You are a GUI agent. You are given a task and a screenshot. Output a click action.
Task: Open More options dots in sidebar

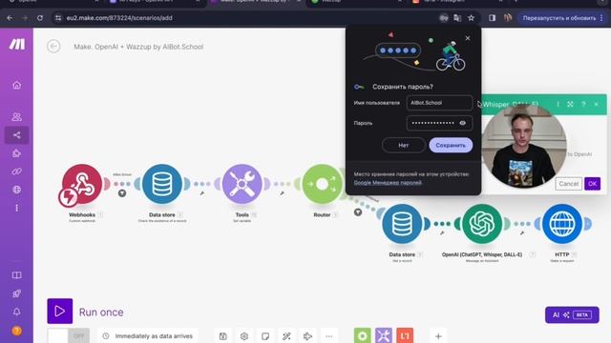pos(17,208)
